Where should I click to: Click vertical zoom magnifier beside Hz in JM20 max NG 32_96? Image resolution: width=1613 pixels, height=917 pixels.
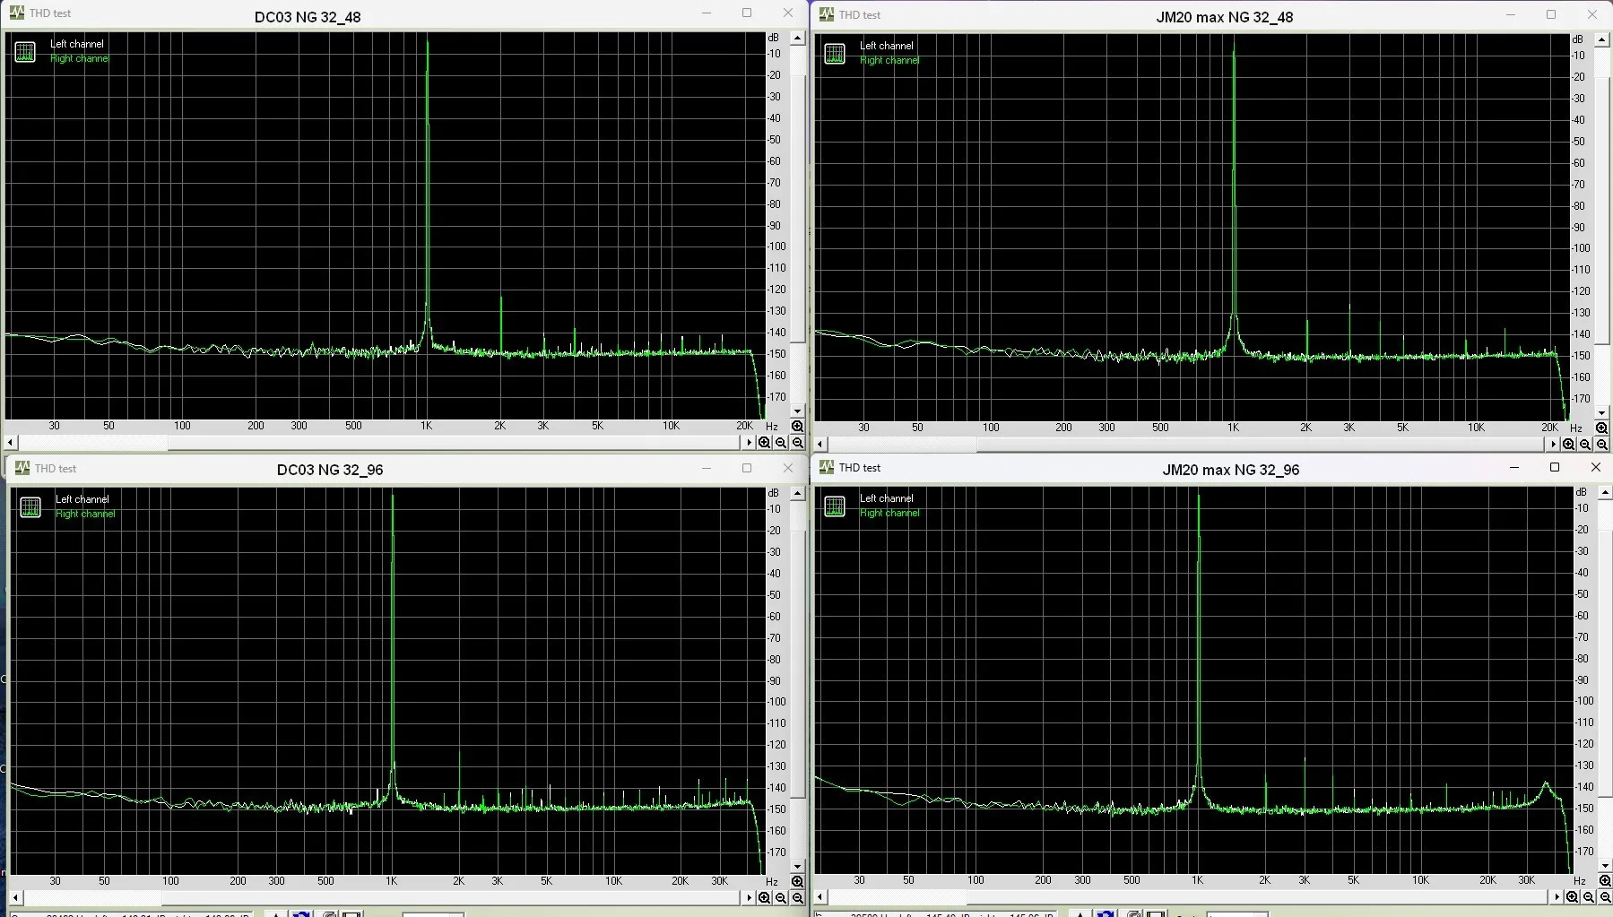[1605, 881]
